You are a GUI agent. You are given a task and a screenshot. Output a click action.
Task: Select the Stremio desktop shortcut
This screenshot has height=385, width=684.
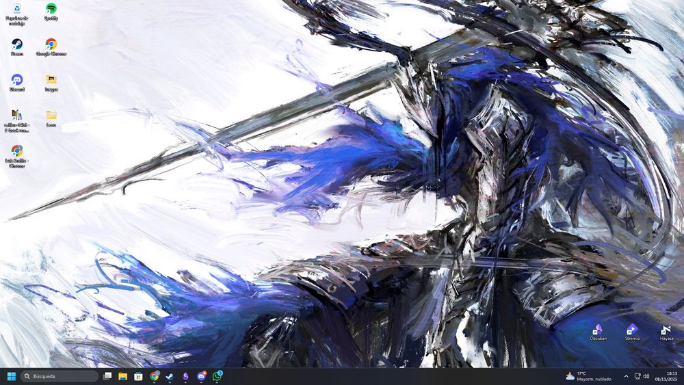click(632, 332)
